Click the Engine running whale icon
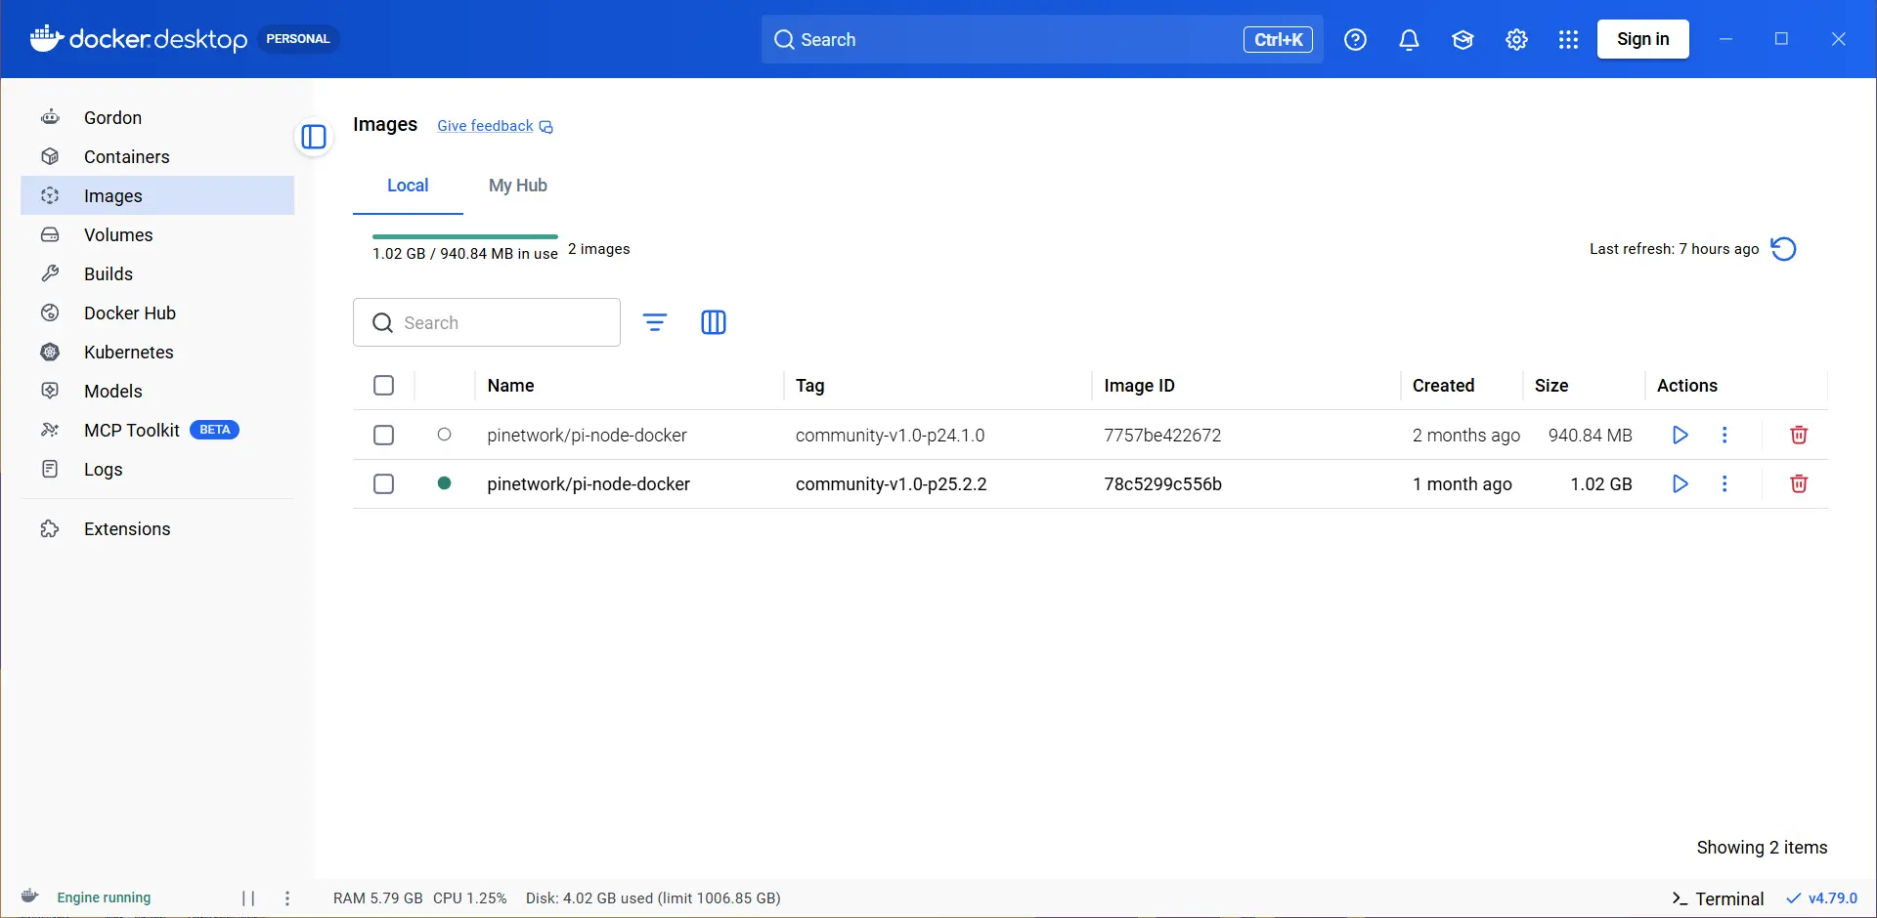Screen dimensions: 1877x918 [30, 897]
